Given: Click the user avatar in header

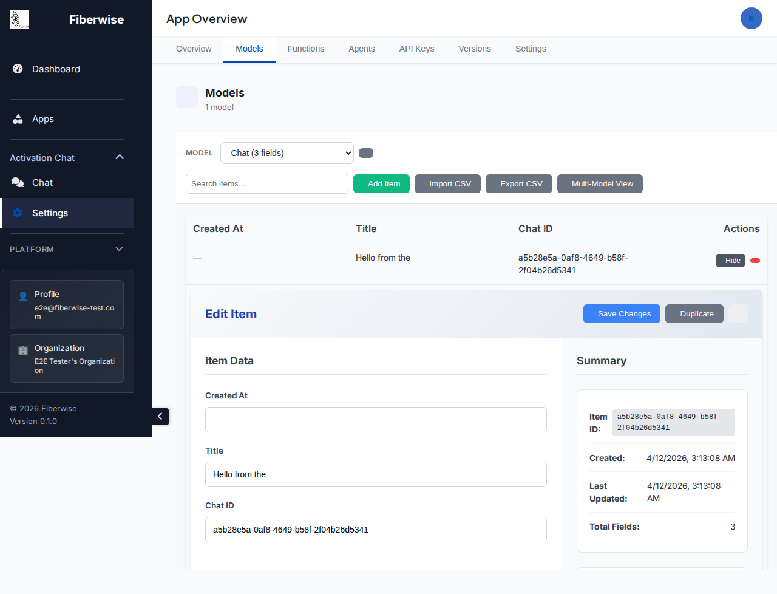Looking at the screenshot, I should 751,19.
